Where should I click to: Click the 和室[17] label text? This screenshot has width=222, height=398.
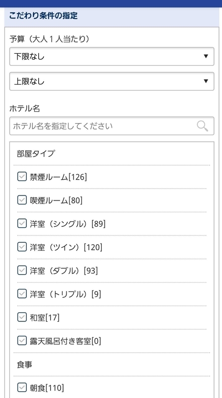(x=45, y=317)
